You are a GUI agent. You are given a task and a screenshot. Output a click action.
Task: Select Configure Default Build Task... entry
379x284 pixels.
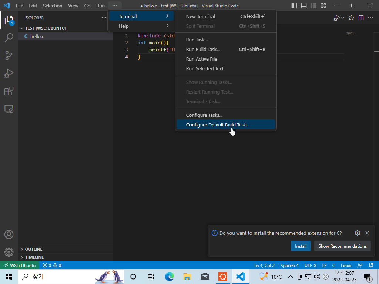point(225,125)
